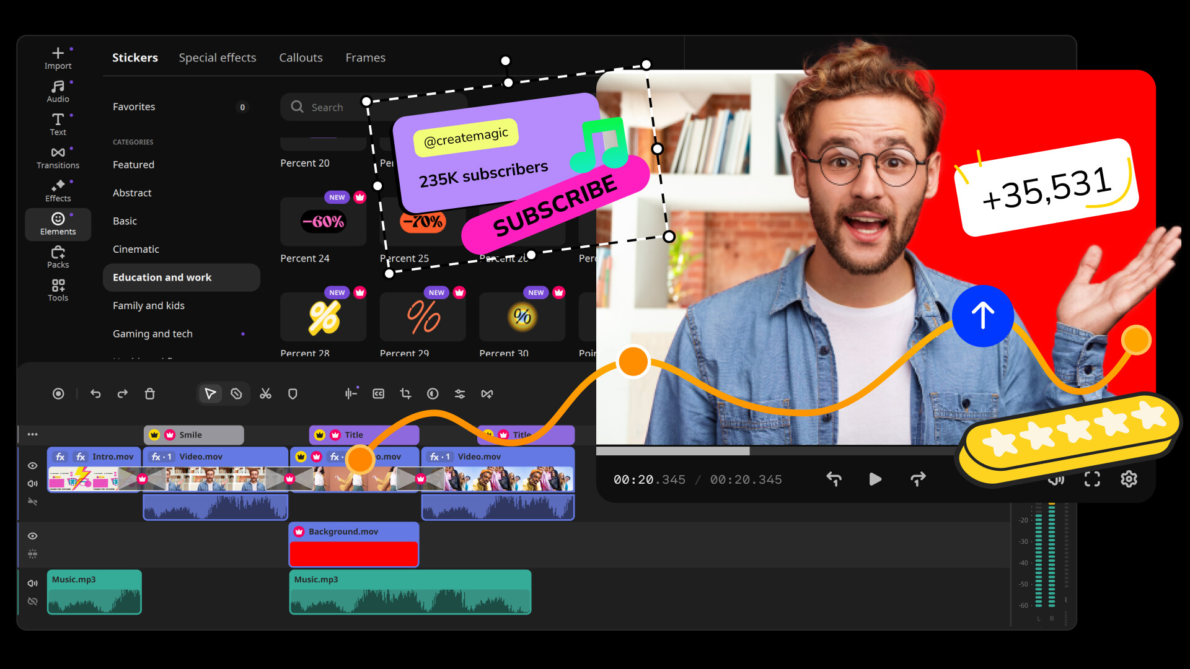
Task: Expand the Education and work category
Action: point(162,278)
